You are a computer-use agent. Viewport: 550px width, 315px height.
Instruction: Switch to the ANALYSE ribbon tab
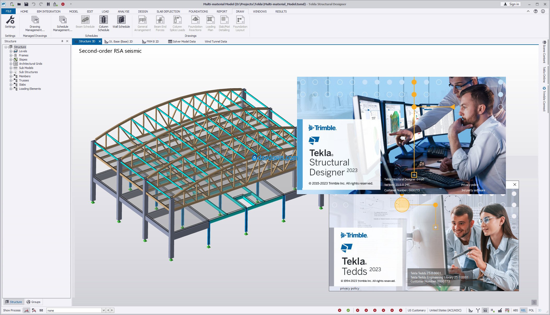point(123,11)
